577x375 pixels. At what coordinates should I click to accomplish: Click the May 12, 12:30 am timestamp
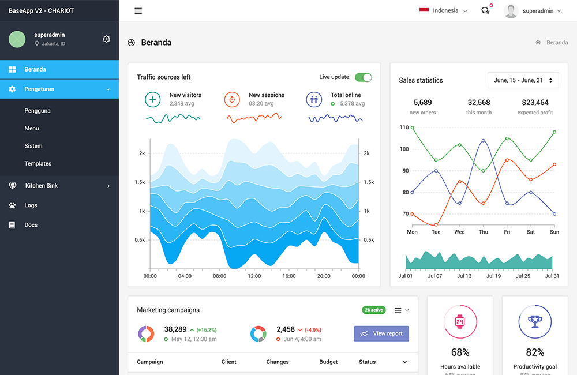(194, 339)
